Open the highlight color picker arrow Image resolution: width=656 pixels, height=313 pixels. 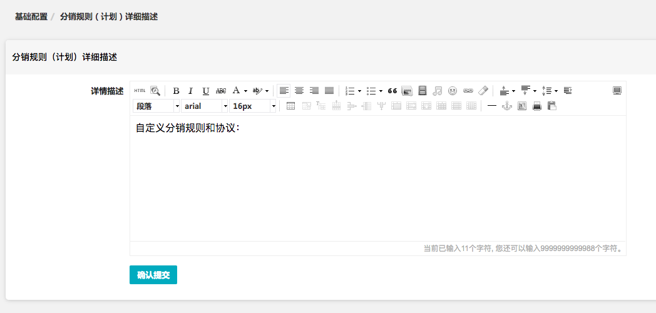coord(267,91)
